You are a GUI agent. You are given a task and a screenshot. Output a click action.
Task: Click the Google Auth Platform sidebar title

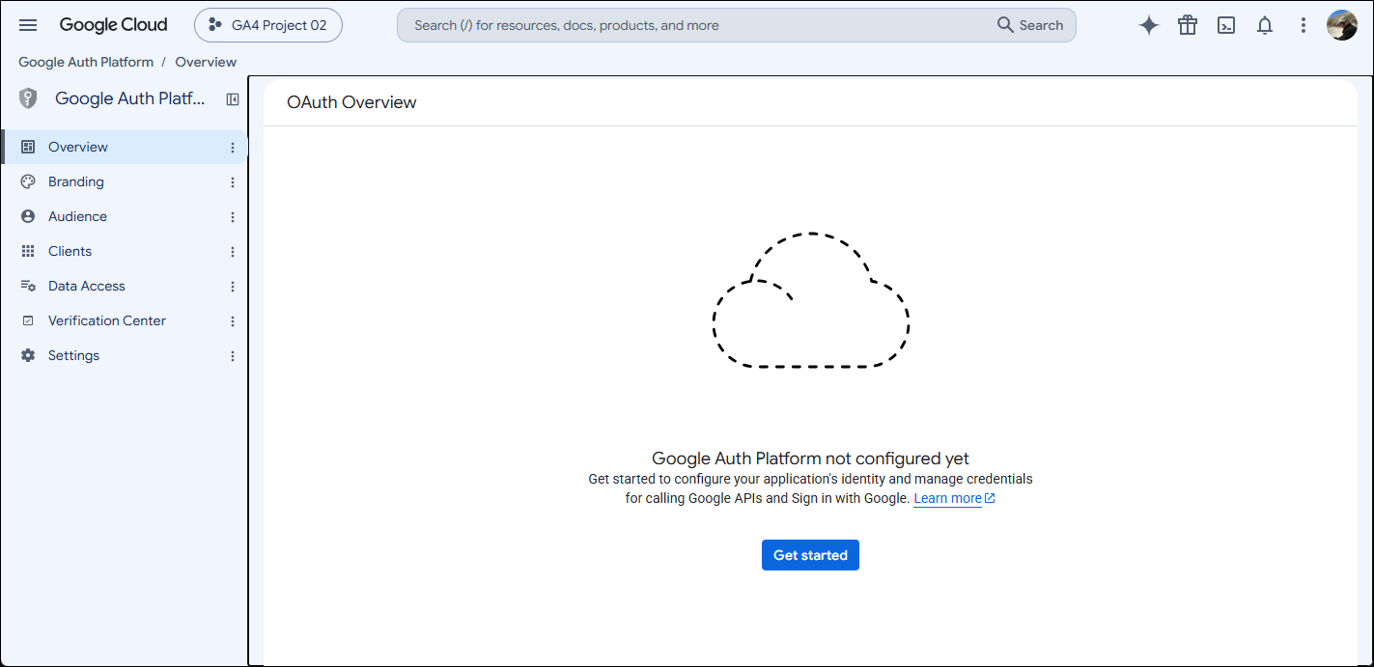[x=130, y=98]
